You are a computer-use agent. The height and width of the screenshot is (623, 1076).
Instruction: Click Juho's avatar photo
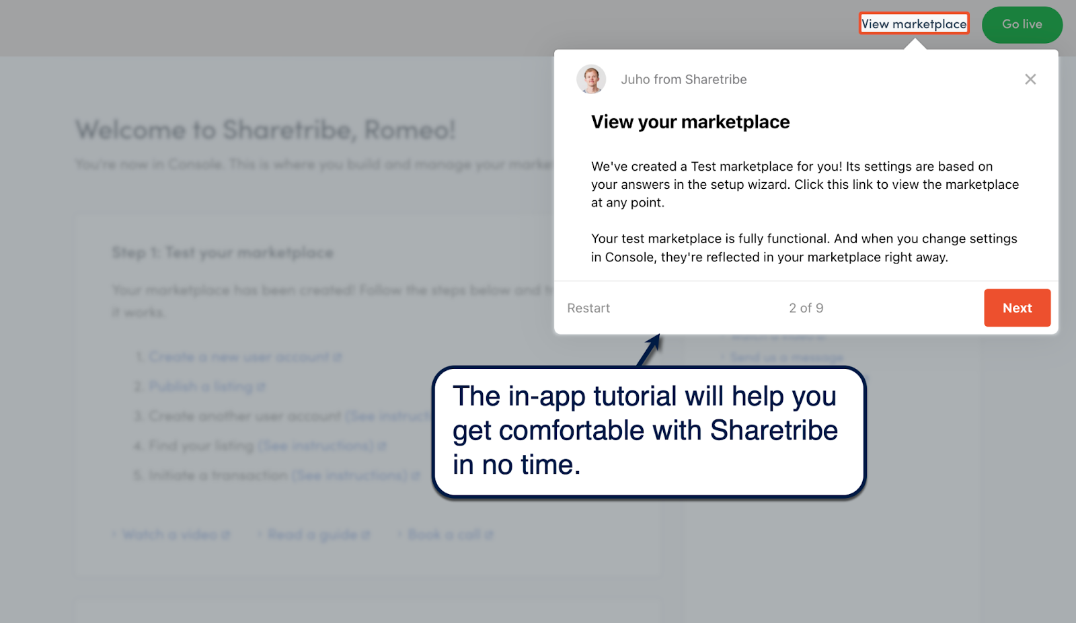click(591, 79)
